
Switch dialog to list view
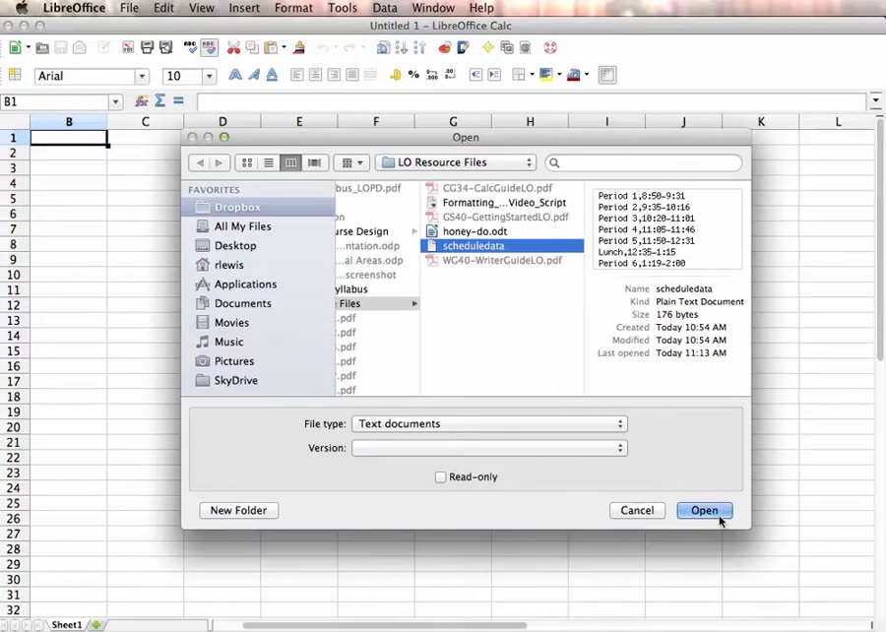click(269, 162)
